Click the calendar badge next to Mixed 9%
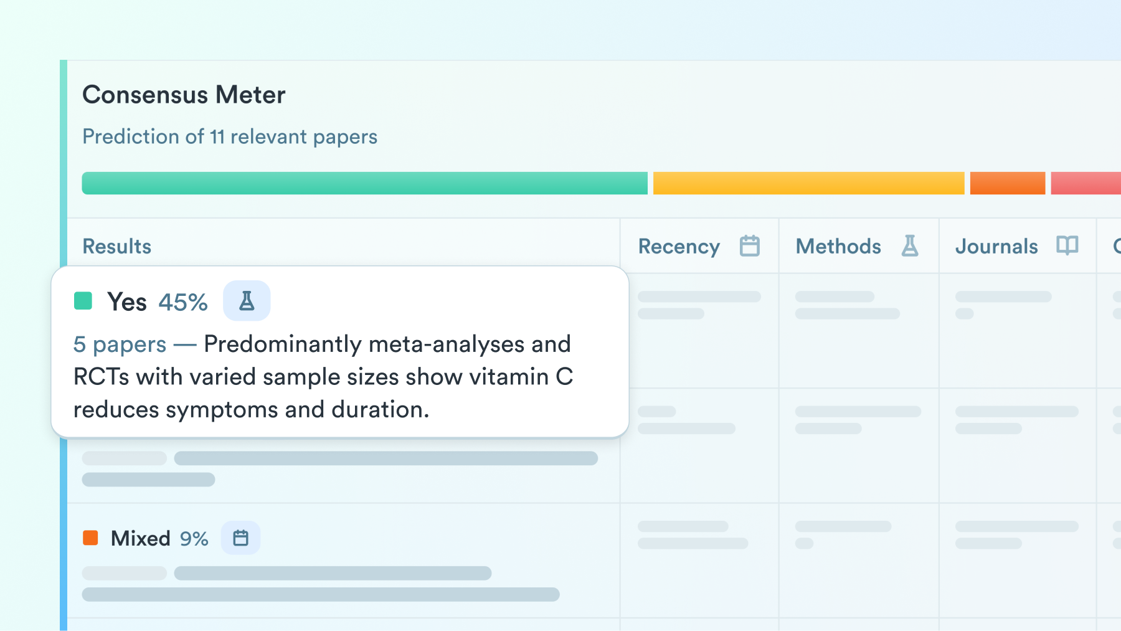The height and width of the screenshot is (631, 1121). pos(240,538)
